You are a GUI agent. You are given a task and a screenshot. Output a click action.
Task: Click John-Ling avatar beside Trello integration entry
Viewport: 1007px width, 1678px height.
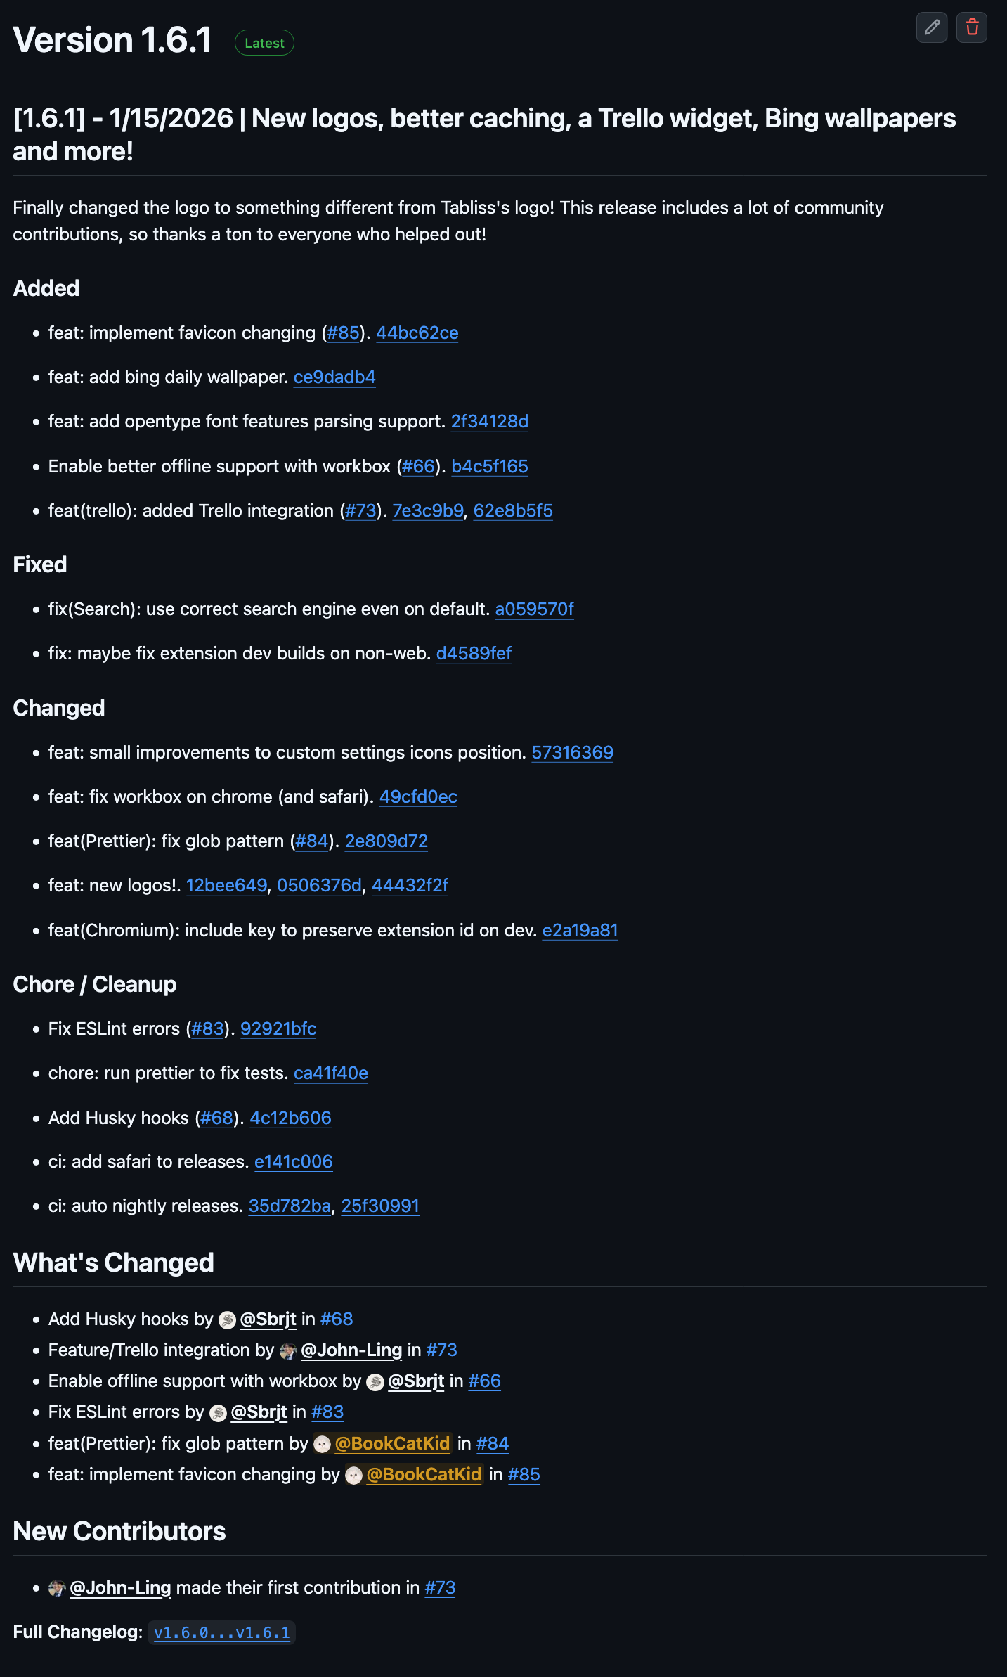click(x=288, y=1351)
